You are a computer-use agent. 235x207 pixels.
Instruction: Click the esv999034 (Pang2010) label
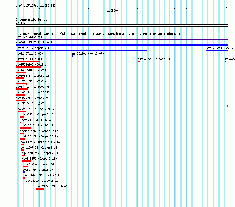38,170
